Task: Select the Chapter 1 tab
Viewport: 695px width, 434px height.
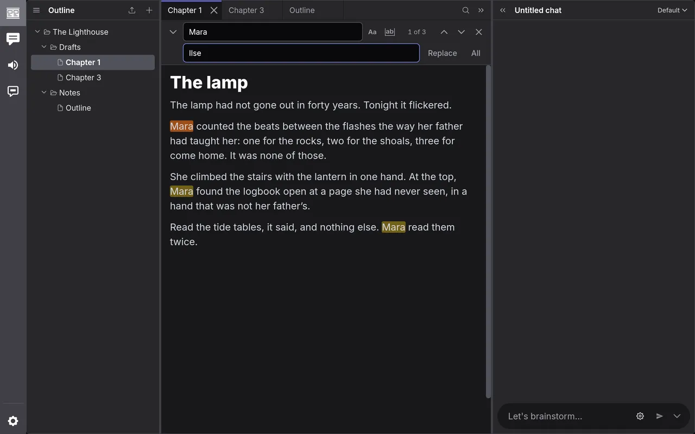Action: 185,10
